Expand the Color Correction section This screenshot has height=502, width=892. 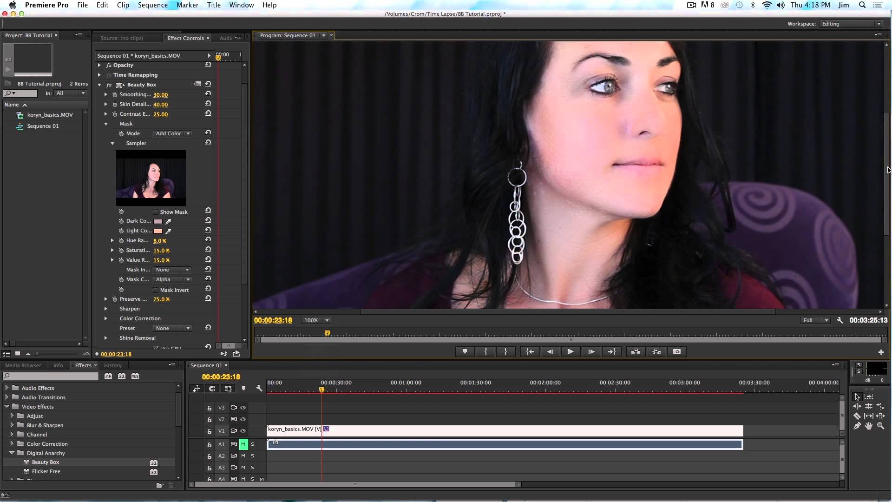[x=106, y=318]
